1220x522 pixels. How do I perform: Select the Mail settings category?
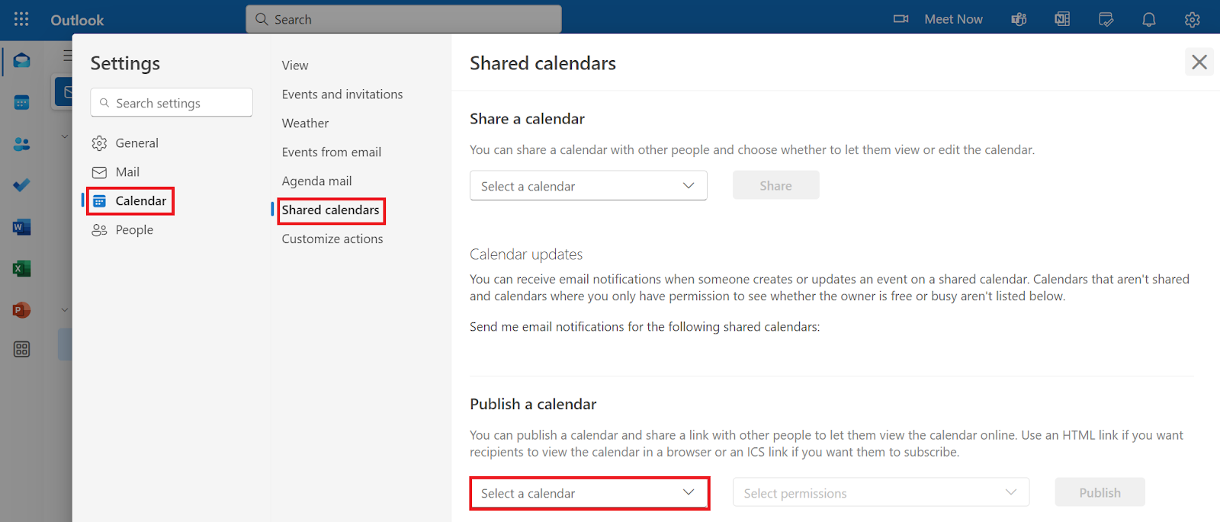pyautogui.click(x=127, y=172)
